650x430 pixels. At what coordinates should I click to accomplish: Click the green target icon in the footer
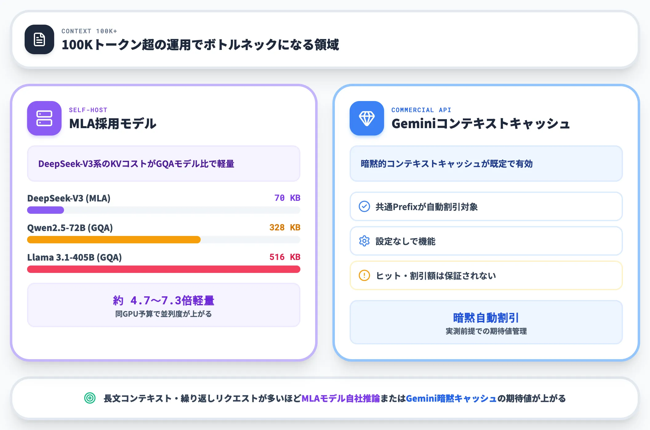coord(90,398)
